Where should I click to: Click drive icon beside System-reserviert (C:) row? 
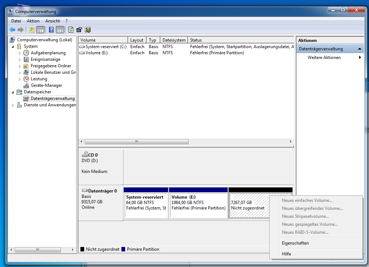click(82, 47)
